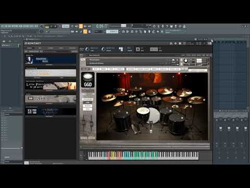Open the Database tab in Kontakt browser
Screen dimensions: 250x188
[x=51, y=48]
